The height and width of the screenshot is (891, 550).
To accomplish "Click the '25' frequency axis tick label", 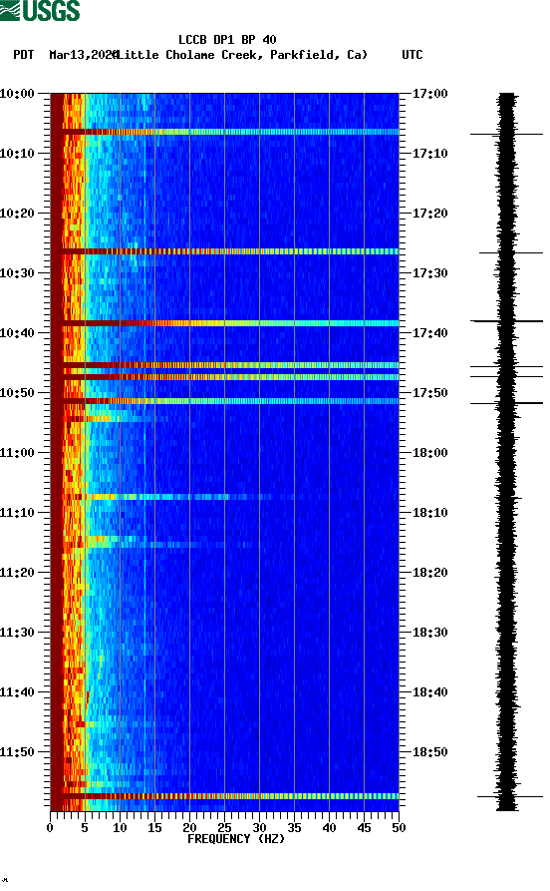I will pos(224,828).
